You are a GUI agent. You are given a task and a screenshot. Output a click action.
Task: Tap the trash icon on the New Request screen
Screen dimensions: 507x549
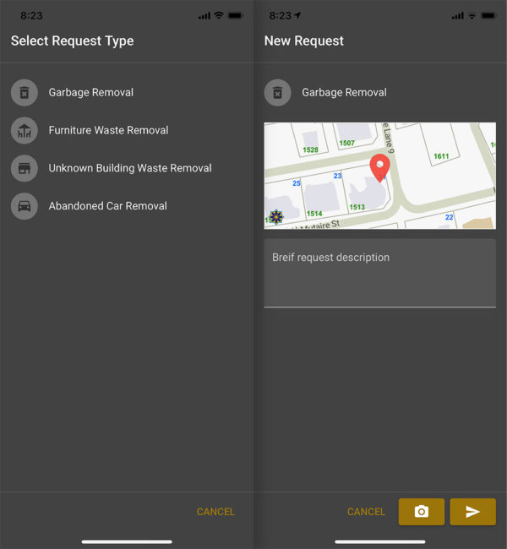[x=278, y=92]
